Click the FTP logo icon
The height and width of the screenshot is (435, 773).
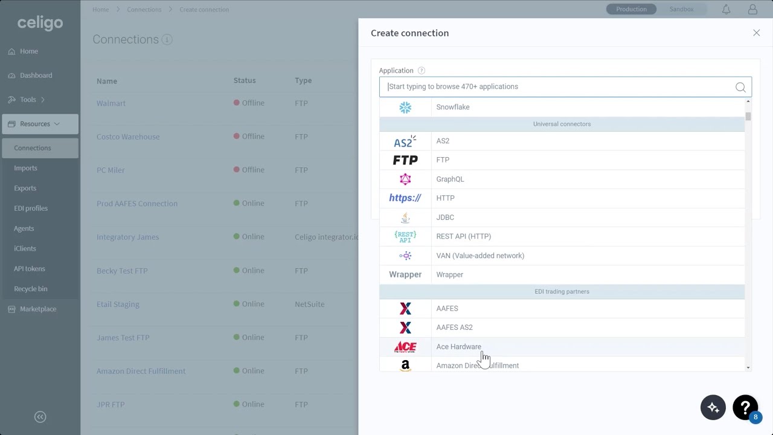(x=405, y=160)
